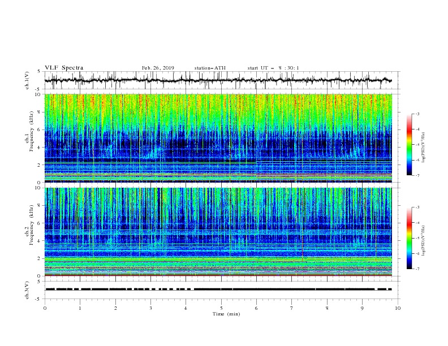This screenshot has width=448, height=346.
Task: Click the upper color bar 'log(PSD)(V²/Hz)' label
Action: pyautogui.click(x=424, y=148)
